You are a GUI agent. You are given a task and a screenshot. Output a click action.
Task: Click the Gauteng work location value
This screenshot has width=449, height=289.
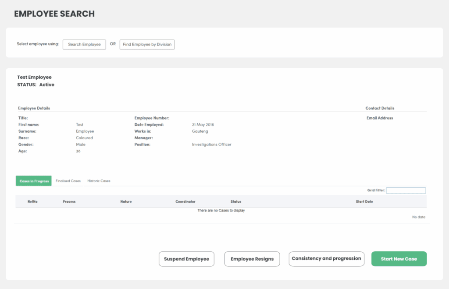point(200,131)
